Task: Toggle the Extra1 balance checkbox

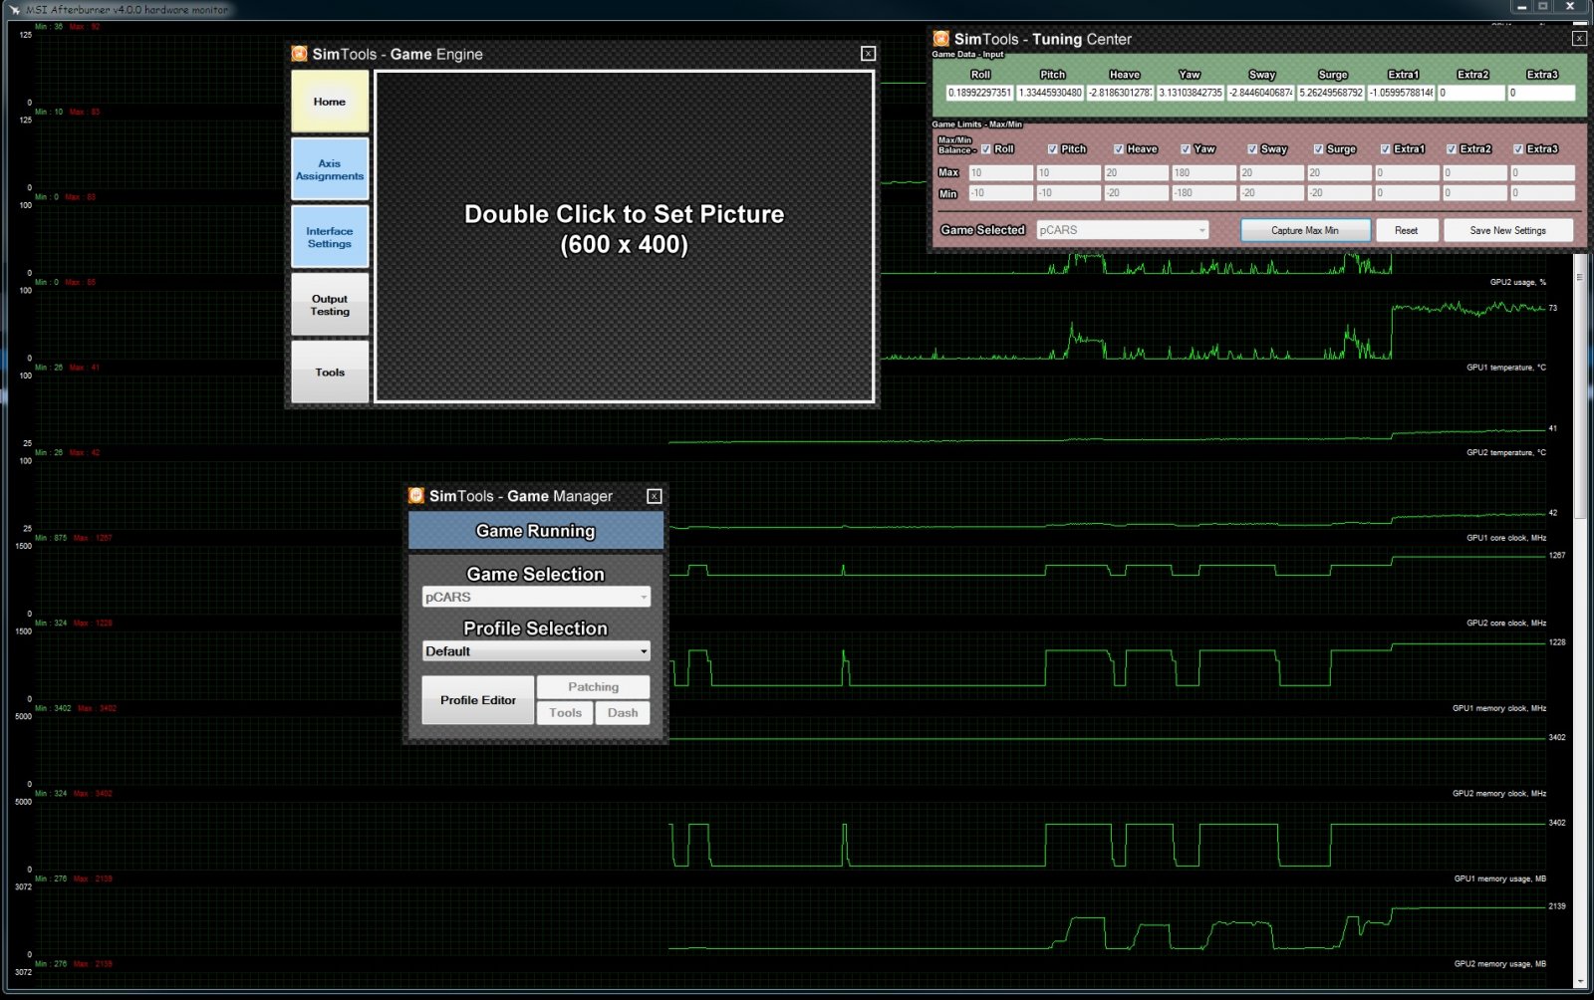Action: click(x=1385, y=149)
